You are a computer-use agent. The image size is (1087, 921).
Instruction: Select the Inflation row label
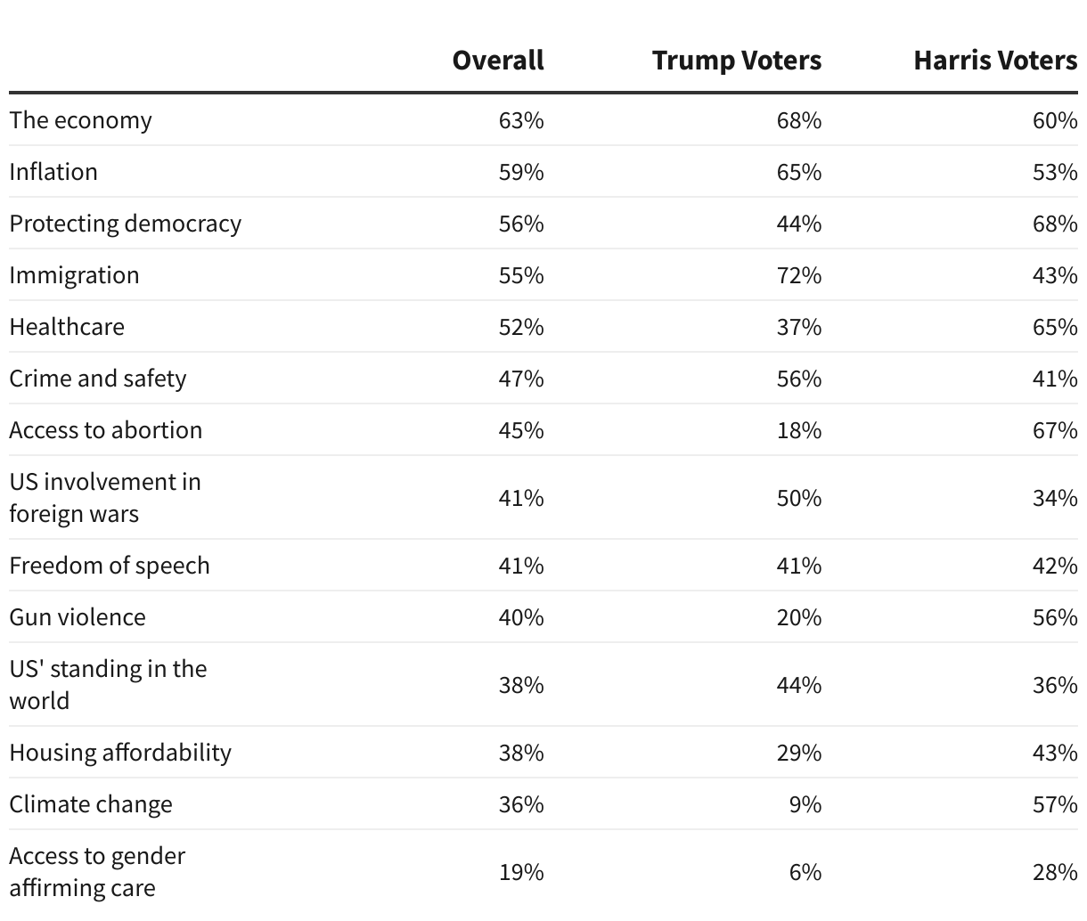click(53, 172)
